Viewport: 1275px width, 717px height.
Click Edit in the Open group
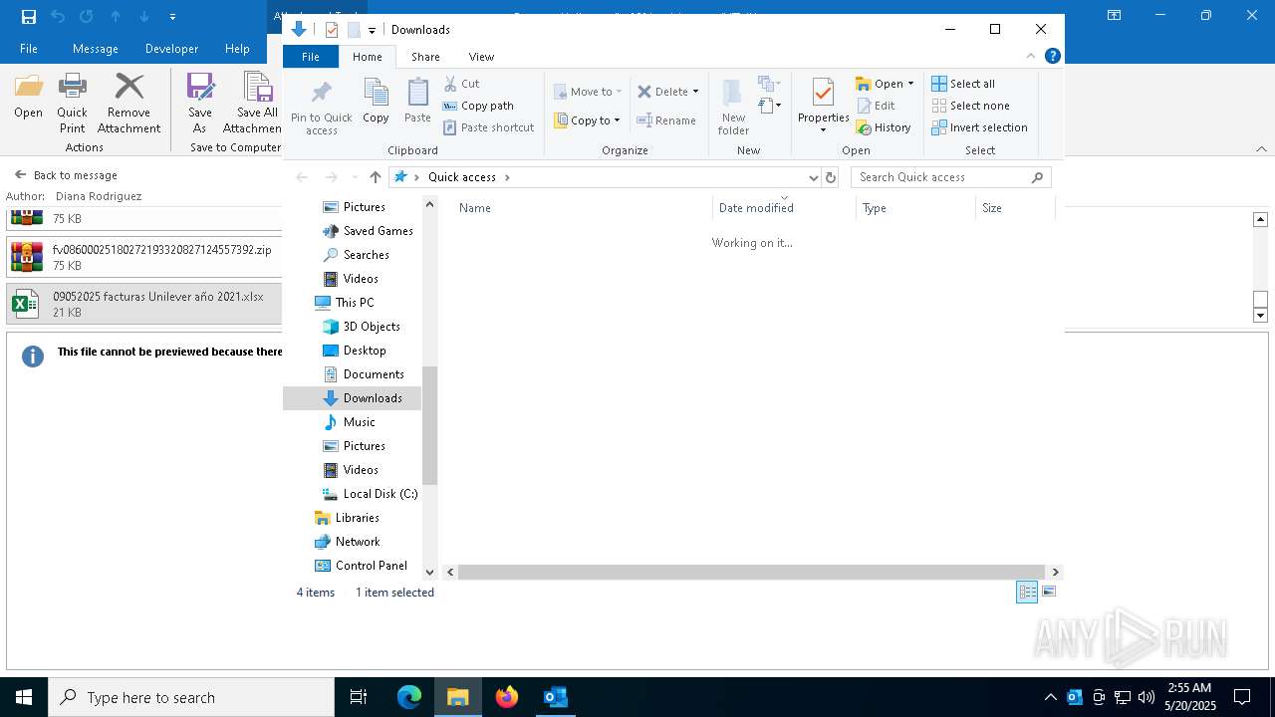click(x=875, y=106)
